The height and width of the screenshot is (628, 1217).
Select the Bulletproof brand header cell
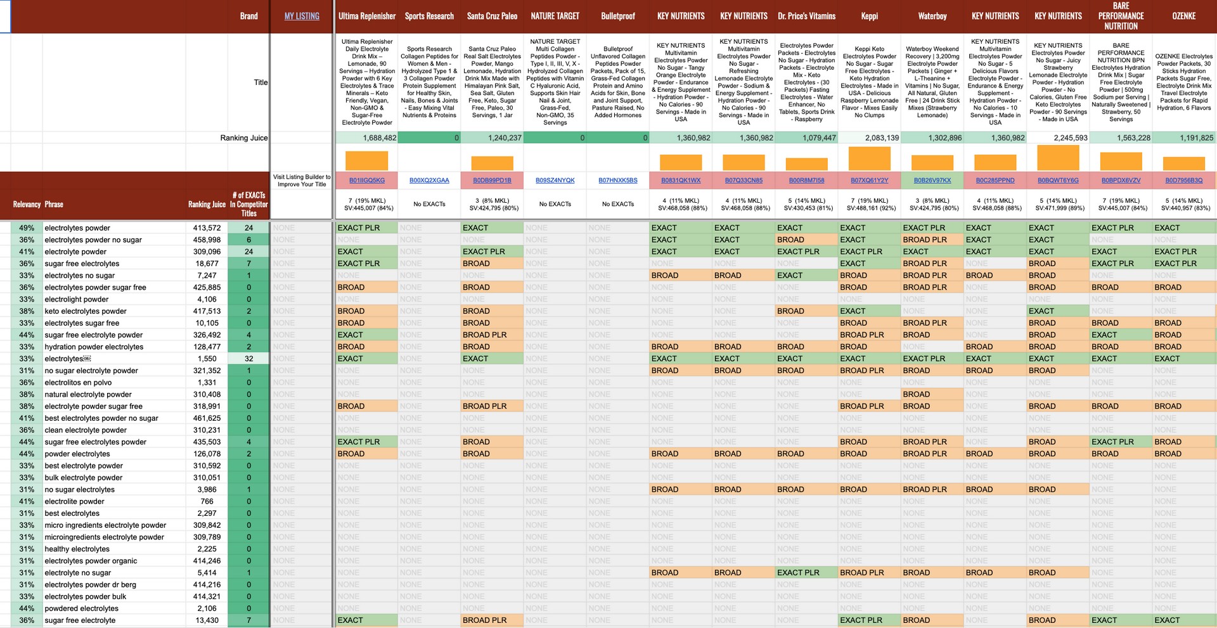618,16
